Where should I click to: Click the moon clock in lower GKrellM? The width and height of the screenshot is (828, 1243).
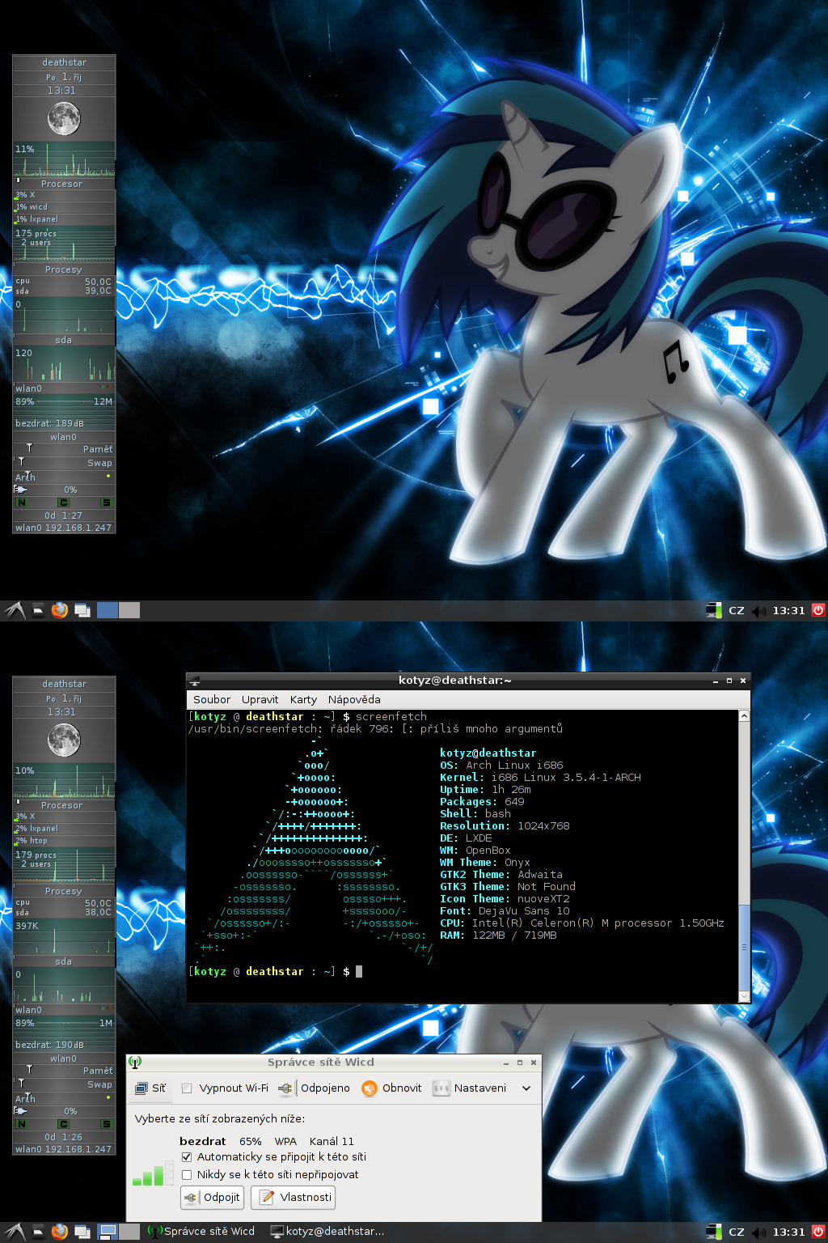point(64,740)
